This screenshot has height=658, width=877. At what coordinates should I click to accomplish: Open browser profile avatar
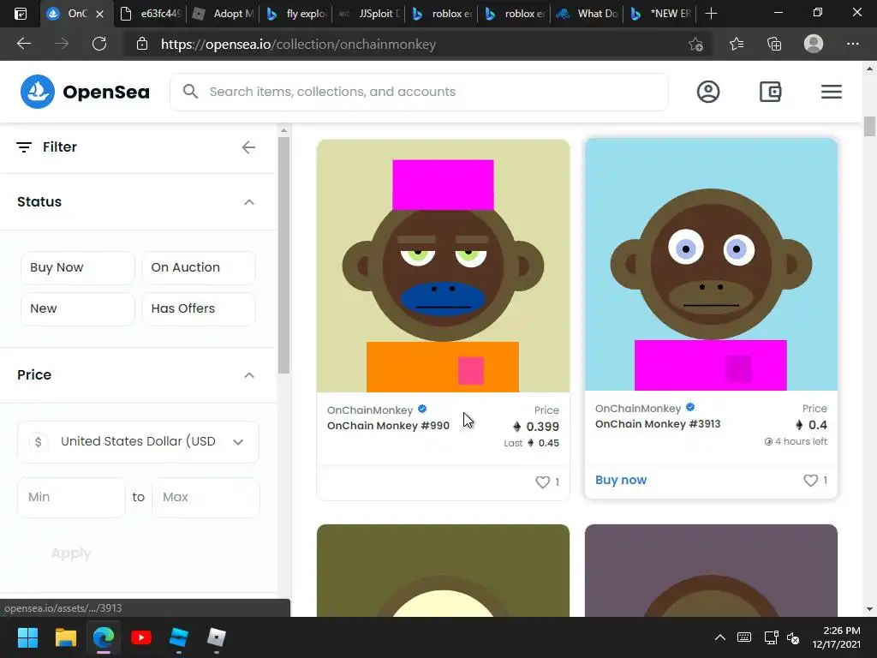tap(814, 44)
